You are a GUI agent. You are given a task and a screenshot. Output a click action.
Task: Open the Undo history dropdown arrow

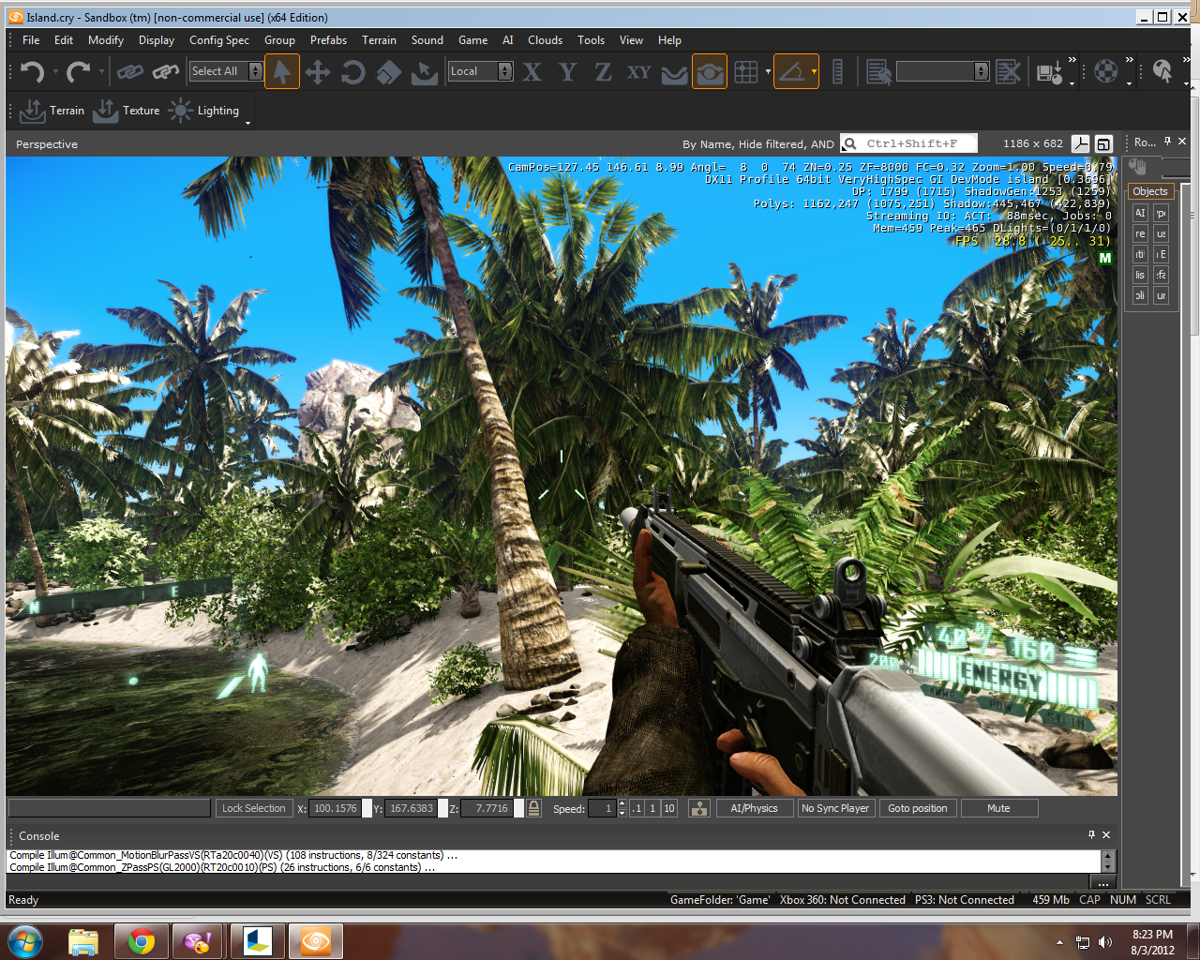pos(55,72)
